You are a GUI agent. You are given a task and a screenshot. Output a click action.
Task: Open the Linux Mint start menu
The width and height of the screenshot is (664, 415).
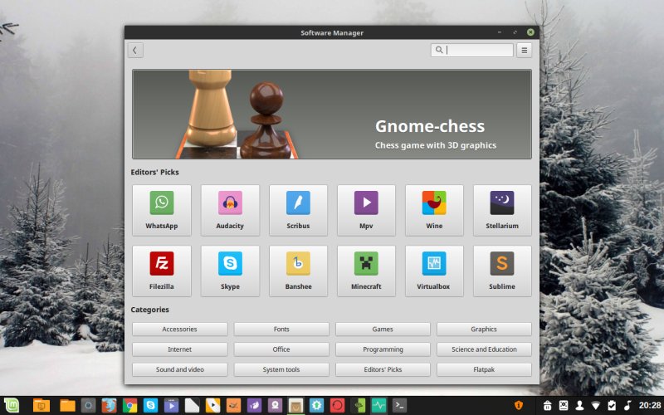12,406
